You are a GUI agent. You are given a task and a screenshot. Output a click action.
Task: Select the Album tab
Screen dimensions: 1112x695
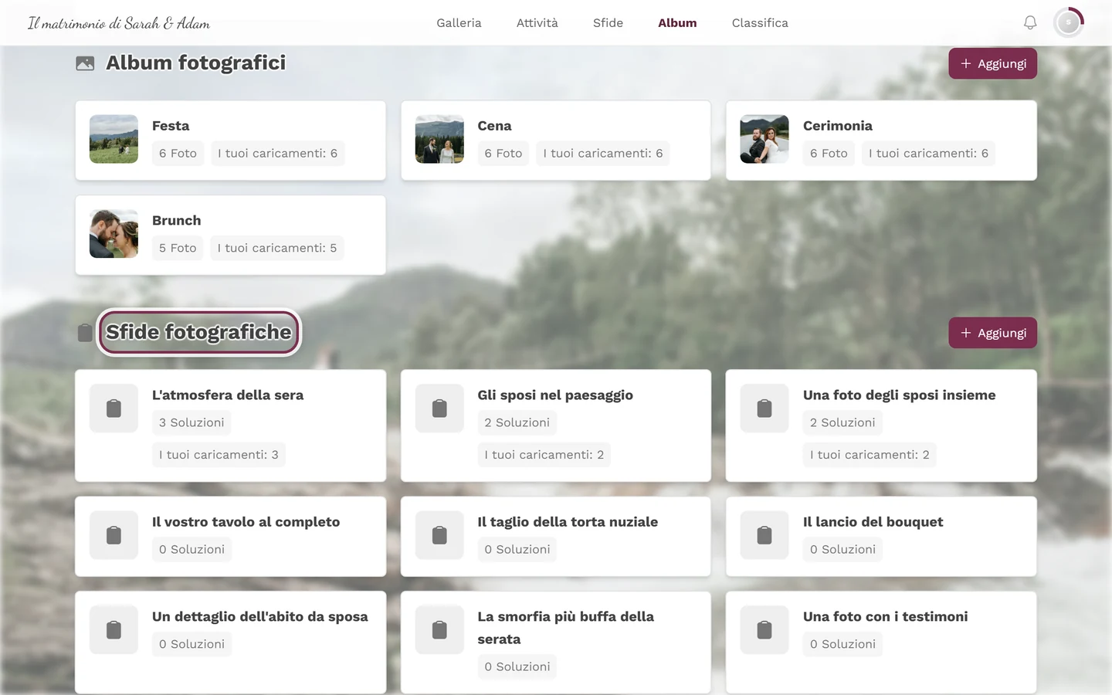677,23
